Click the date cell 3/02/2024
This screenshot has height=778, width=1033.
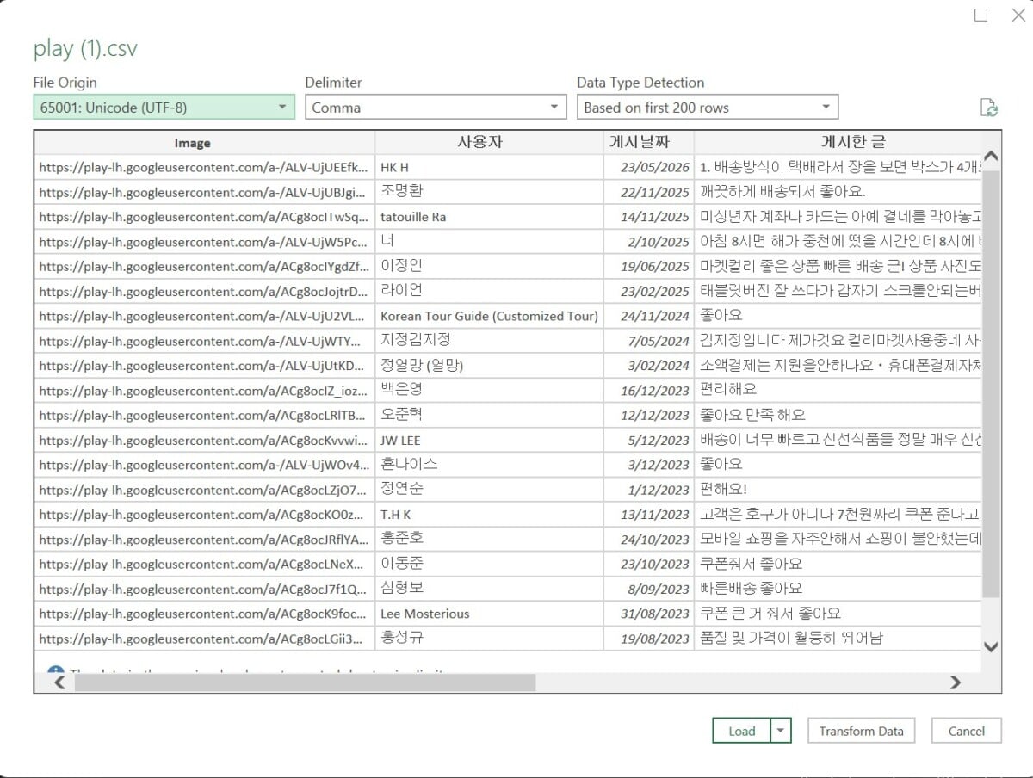[649, 366]
